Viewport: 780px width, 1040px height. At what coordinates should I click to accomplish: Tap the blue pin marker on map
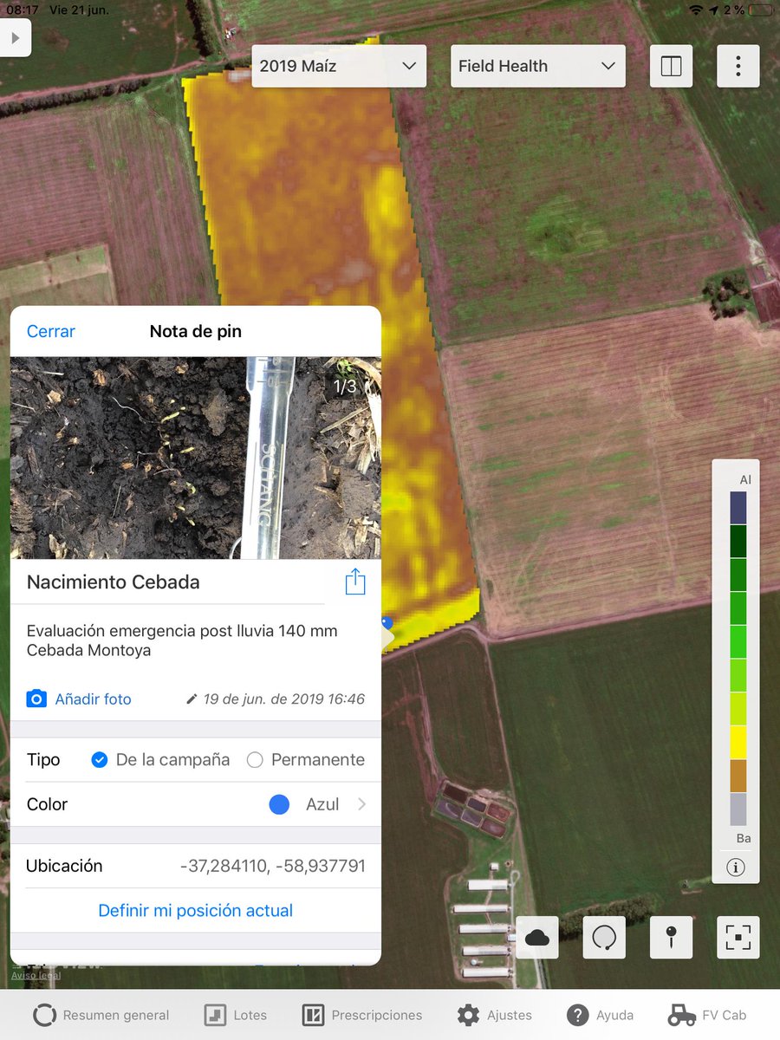387,622
